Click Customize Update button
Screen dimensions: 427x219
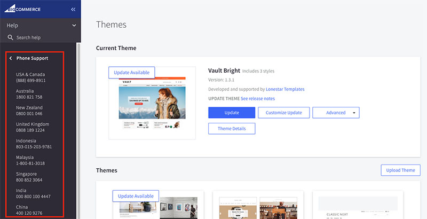(x=284, y=113)
